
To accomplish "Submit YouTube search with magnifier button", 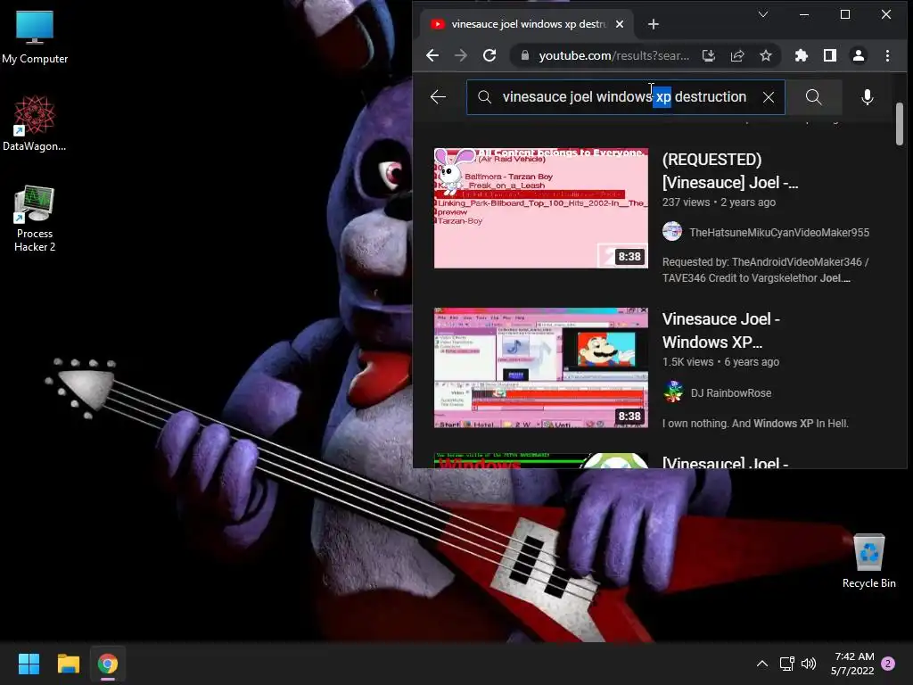I will pyautogui.click(x=813, y=96).
